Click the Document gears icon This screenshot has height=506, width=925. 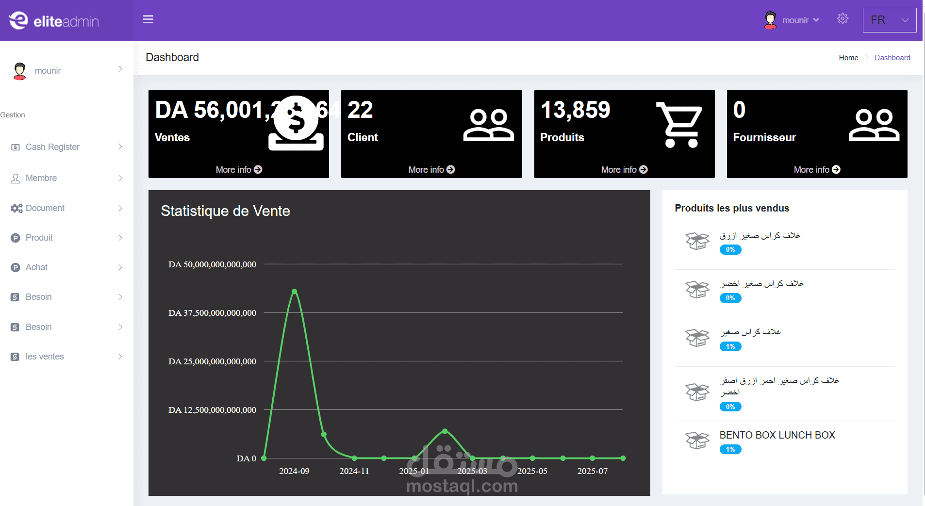(17, 208)
